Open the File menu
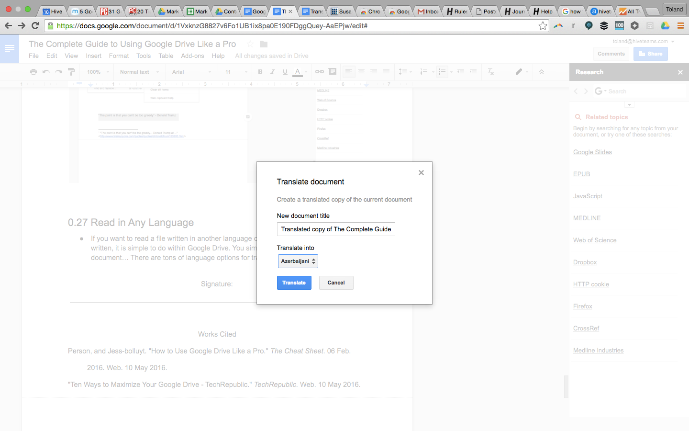689x431 pixels. point(33,56)
